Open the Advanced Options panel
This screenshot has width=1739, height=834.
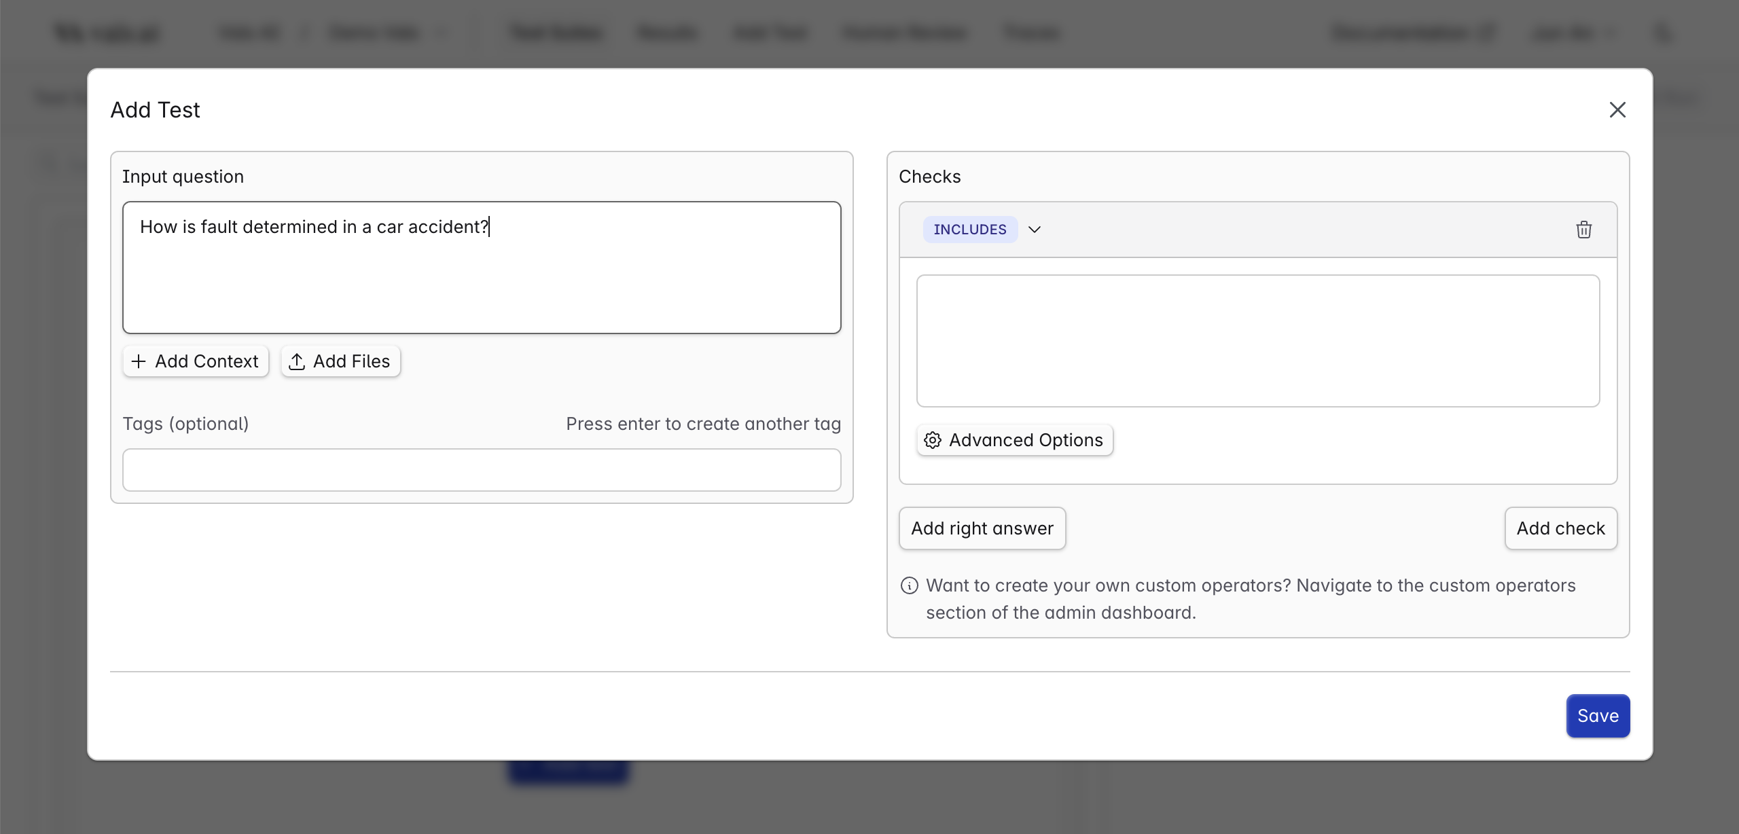pyautogui.click(x=1015, y=440)
